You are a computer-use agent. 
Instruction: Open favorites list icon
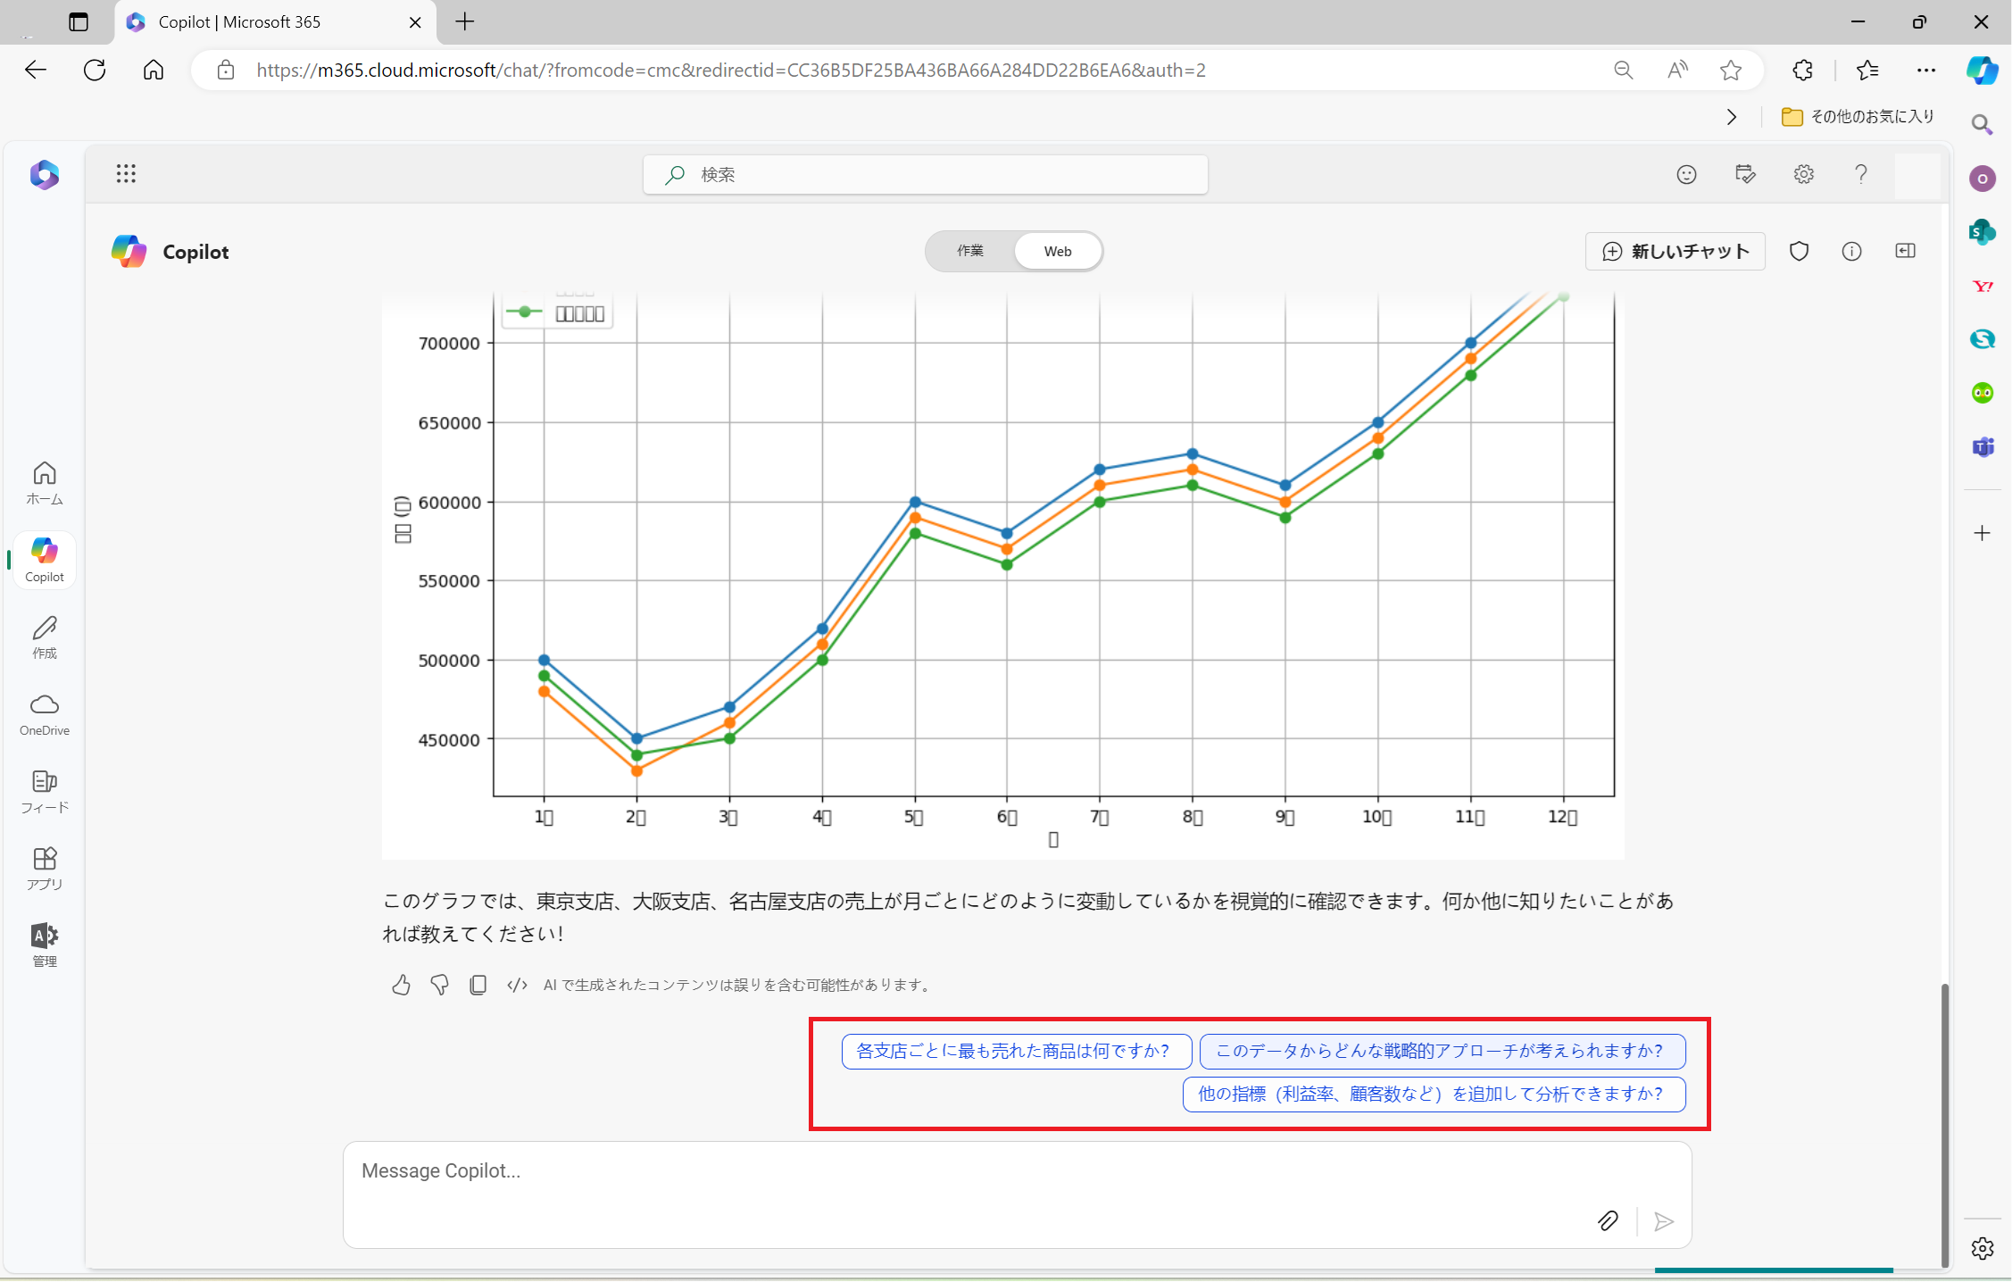pyautogui.click(x=1867, y=70)
